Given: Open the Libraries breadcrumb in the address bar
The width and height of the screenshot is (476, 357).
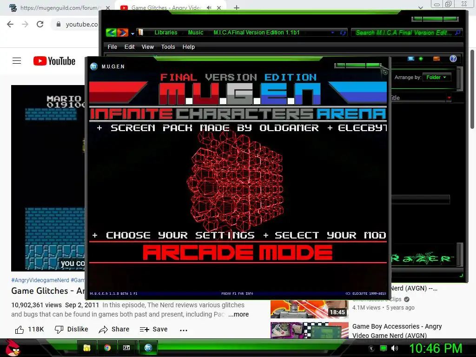Looking at the screenshot, I should tap(166, 33).
